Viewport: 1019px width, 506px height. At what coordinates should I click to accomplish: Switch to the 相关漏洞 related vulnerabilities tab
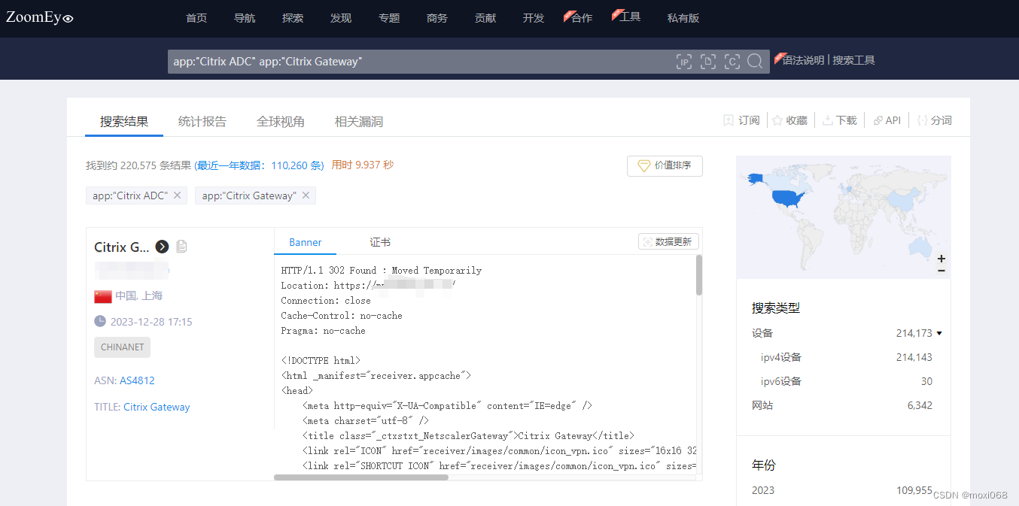(359, 121)
